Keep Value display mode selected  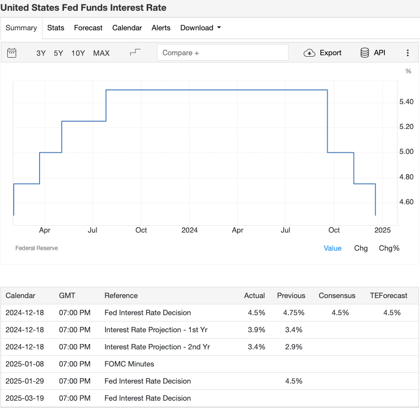click(332, 248)
